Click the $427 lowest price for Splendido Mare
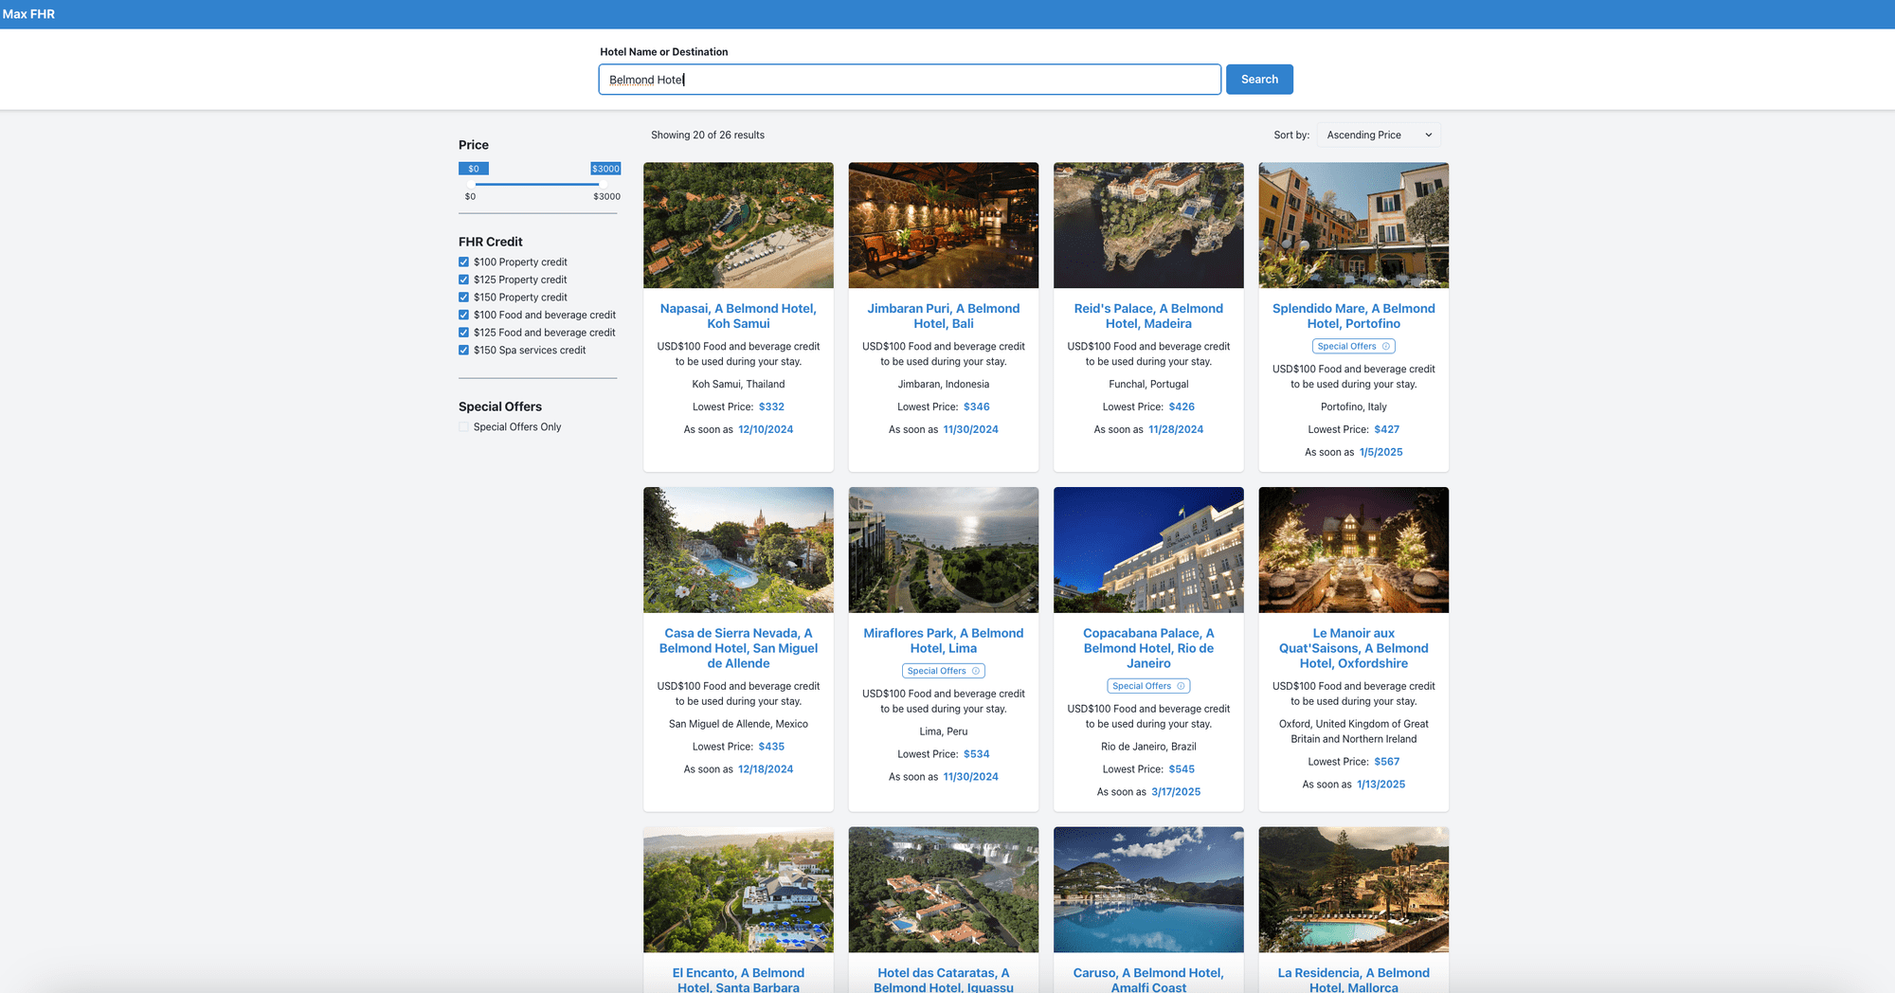The image size is (1895, 993). (x=1387, y=430)
